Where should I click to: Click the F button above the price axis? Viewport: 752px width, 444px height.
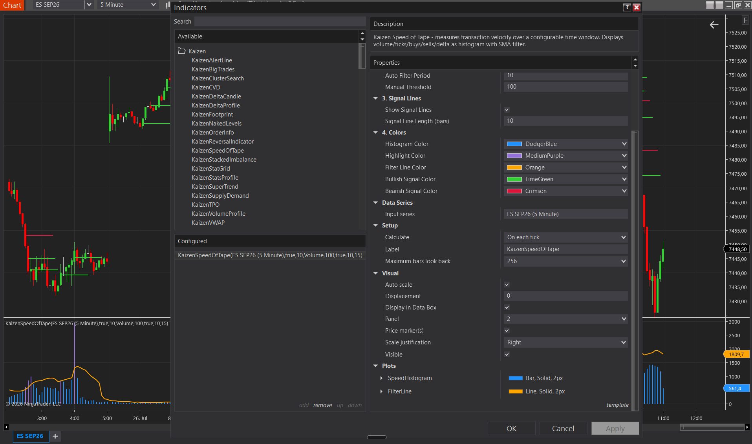(x=745, y=20)
